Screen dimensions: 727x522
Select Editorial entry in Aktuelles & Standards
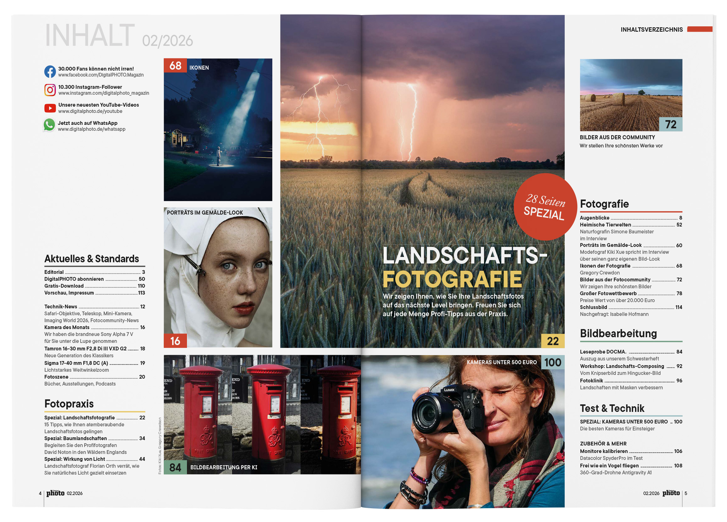(54, 272)
